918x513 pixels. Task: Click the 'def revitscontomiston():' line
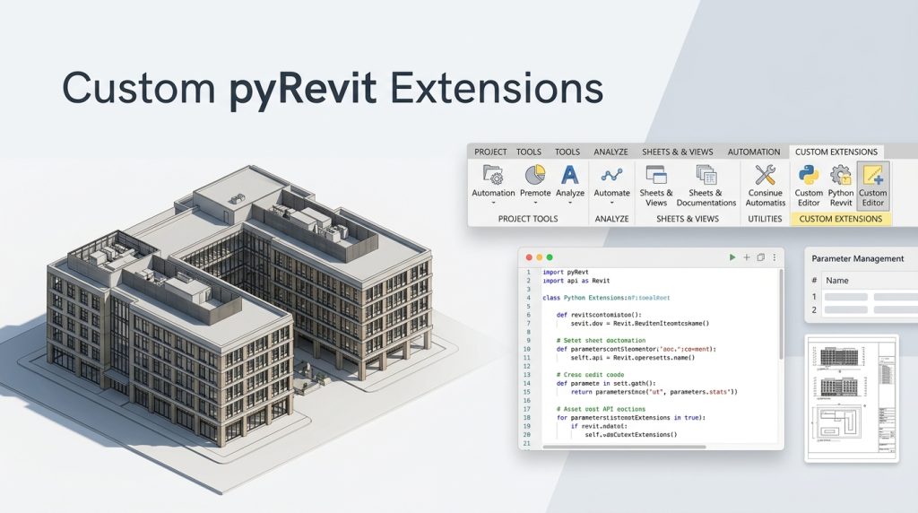point(599,315)
